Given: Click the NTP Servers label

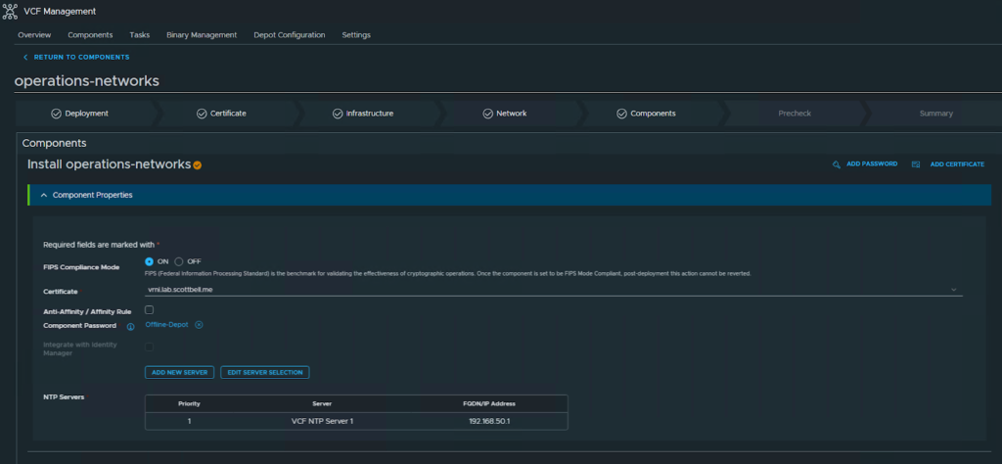Looking at the screenshot, I should click(x=64, y=396).
